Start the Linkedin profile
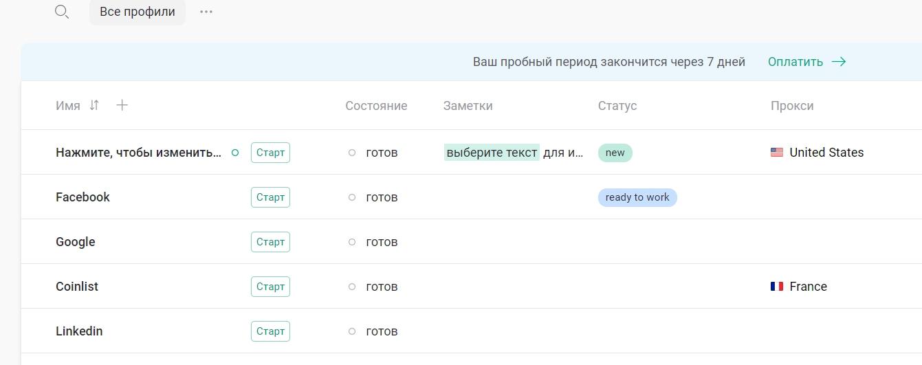 [x=270, y=331]
